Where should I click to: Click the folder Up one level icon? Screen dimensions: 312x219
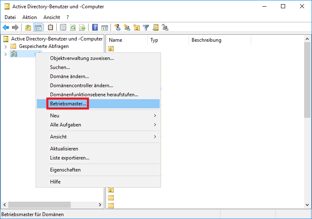(28, 28)
